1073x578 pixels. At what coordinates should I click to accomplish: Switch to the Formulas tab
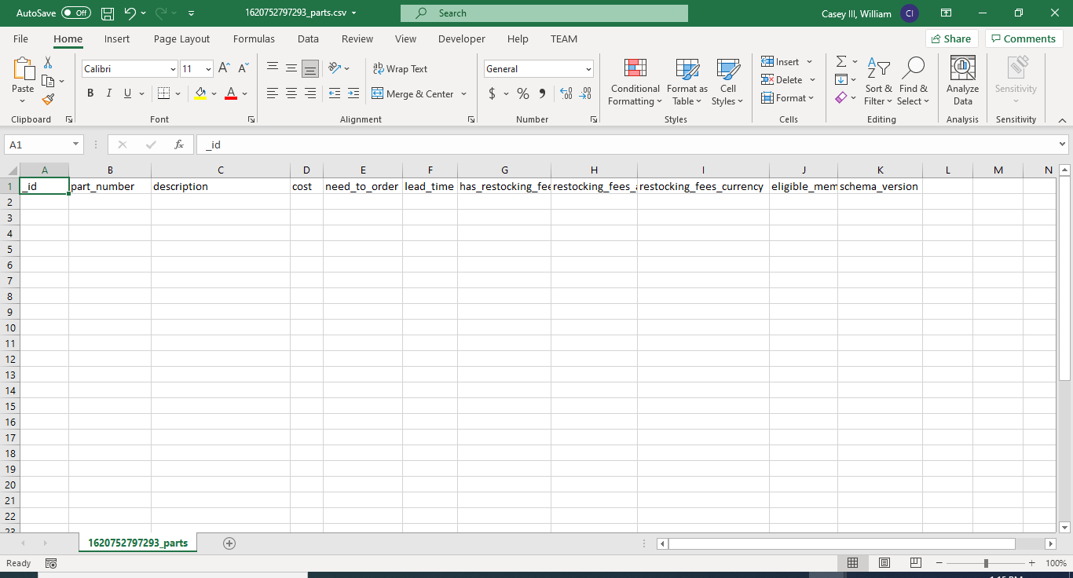click(x=254, y=38)
